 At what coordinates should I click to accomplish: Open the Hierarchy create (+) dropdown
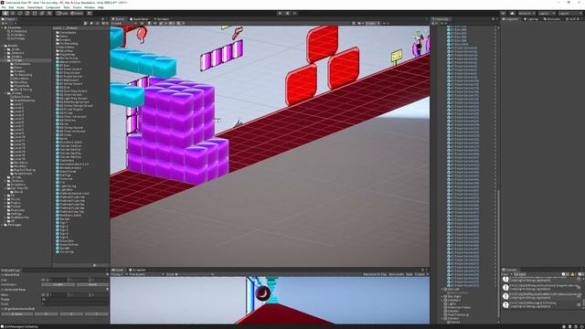tap(434, 23)
